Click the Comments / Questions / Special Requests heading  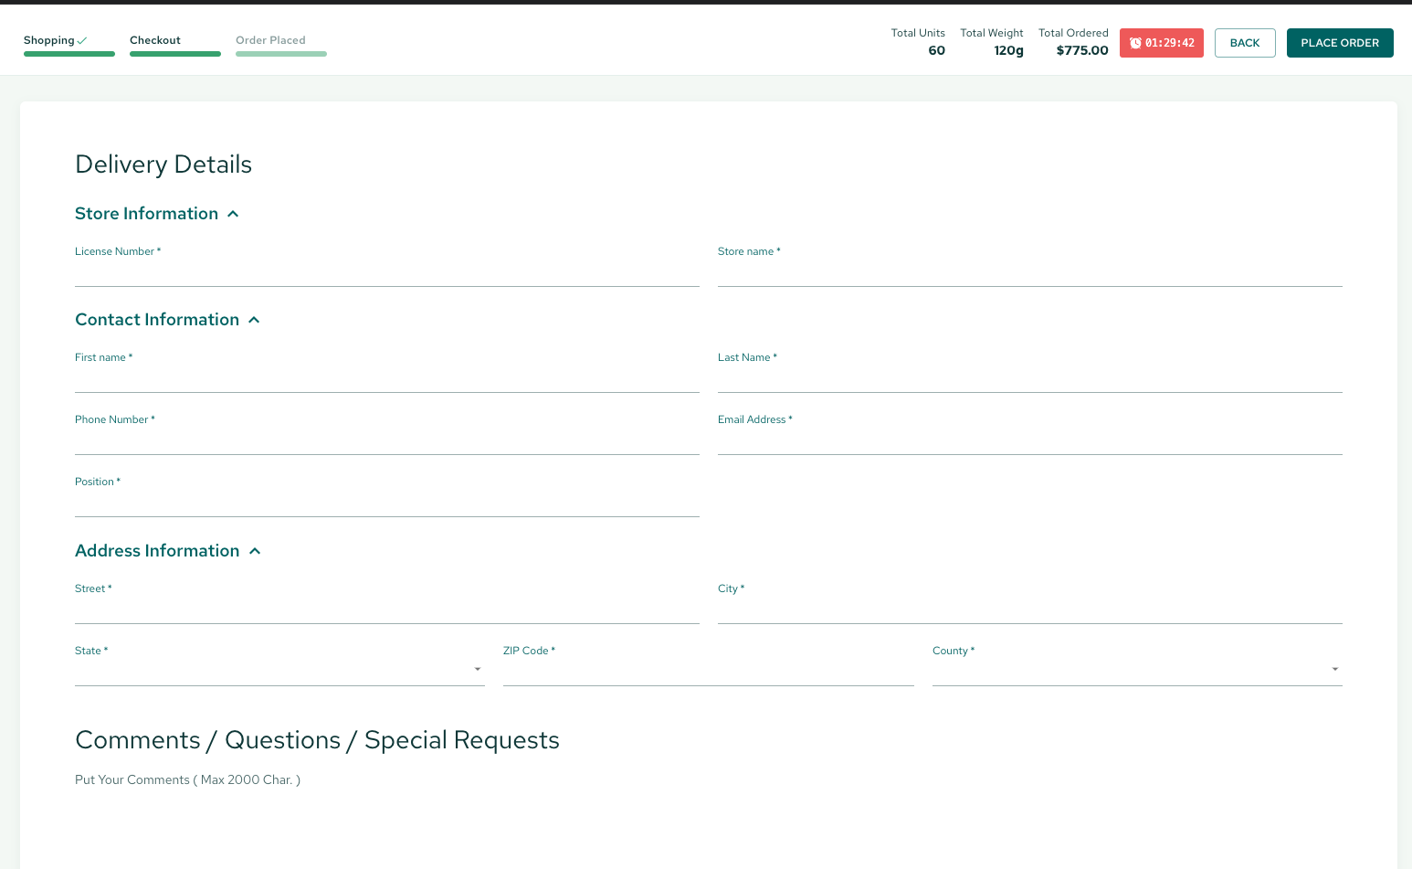click(x=317, y=740)
